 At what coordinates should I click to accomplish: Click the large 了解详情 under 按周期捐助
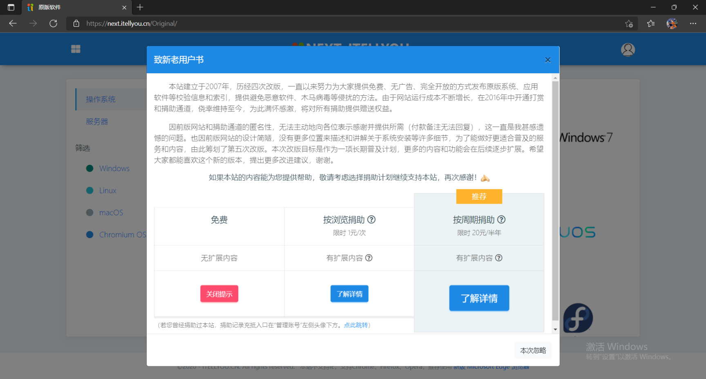(479, 298)
